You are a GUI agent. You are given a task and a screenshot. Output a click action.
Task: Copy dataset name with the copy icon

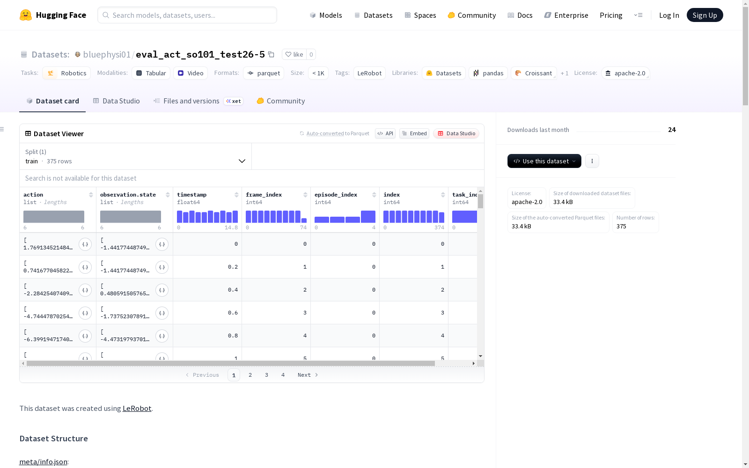pos(271,54)
